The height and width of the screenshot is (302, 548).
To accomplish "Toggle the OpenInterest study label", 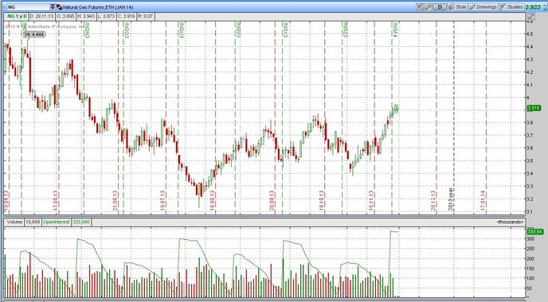I will 57,222.
